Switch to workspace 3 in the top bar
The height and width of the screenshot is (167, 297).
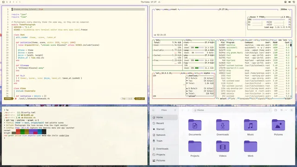13,2
